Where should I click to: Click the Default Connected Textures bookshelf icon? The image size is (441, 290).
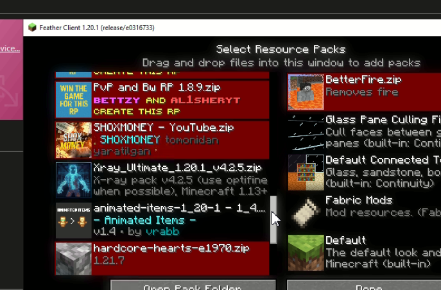point(306,172)
